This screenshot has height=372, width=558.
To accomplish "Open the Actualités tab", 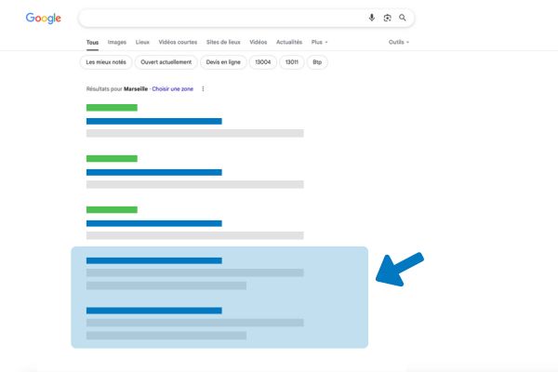I will click(289, 42).
